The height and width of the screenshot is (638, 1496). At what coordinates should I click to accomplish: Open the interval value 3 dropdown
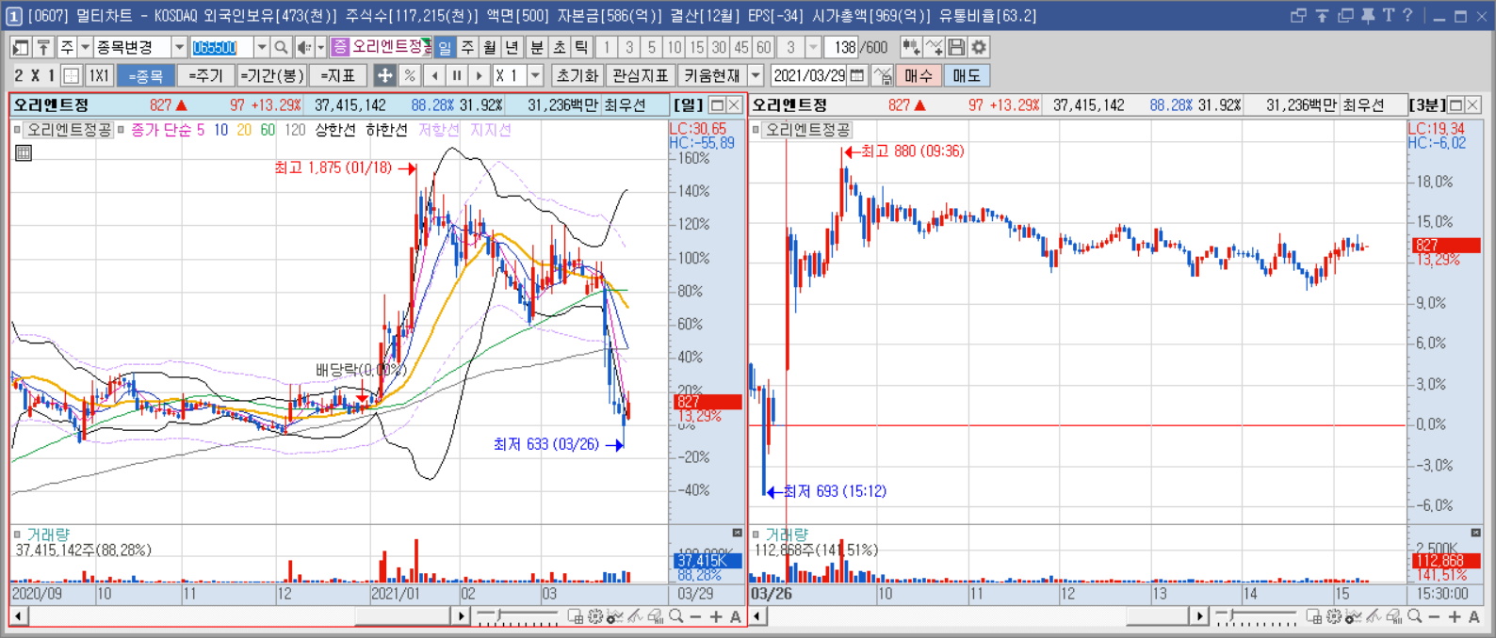click(814, 47)
